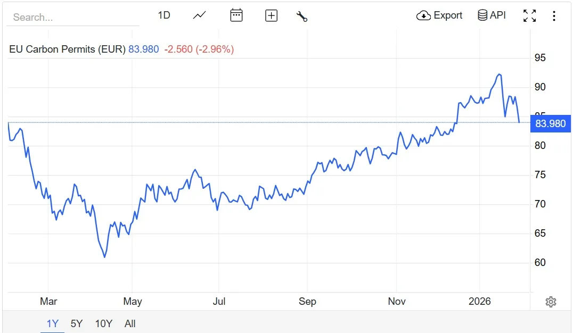This screenshot has width=573, height=333.
Task: Open the chart tools wrench icon
Action: (x=301, y=16)
